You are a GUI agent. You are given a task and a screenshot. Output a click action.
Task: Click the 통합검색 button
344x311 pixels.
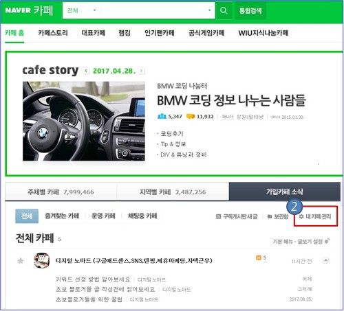coord(250,10)
